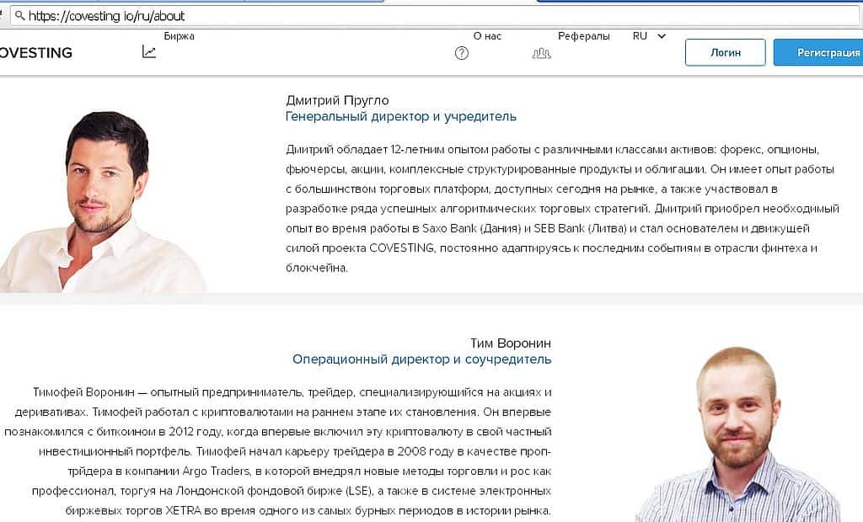
Task: Click the Логин button
Action: tap(725, 52)
